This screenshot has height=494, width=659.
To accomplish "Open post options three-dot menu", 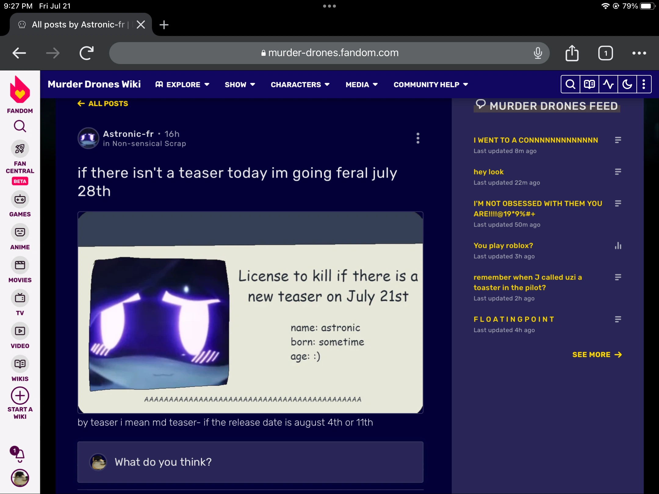I will pyautogui.click(x=418, y=138).
